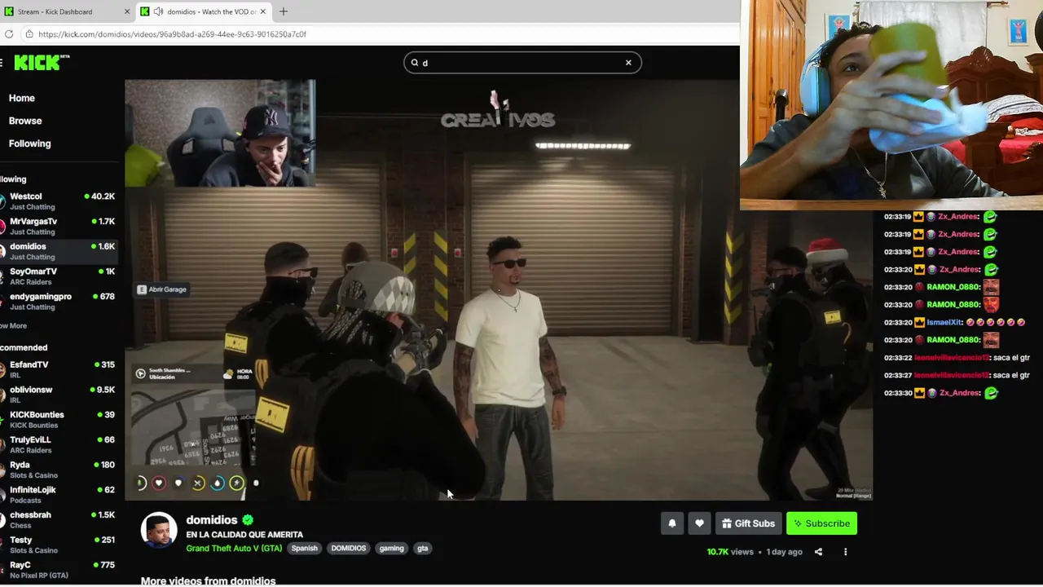Click the Kick logo
Screen dimensions: 1043x587
tap(42, 63)
